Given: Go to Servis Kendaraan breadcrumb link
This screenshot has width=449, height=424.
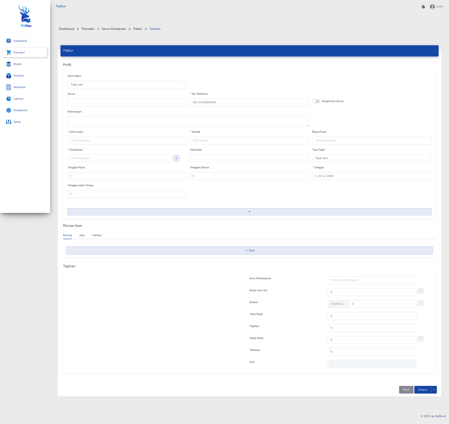Looking at the screenshot, I should [114, 29].
